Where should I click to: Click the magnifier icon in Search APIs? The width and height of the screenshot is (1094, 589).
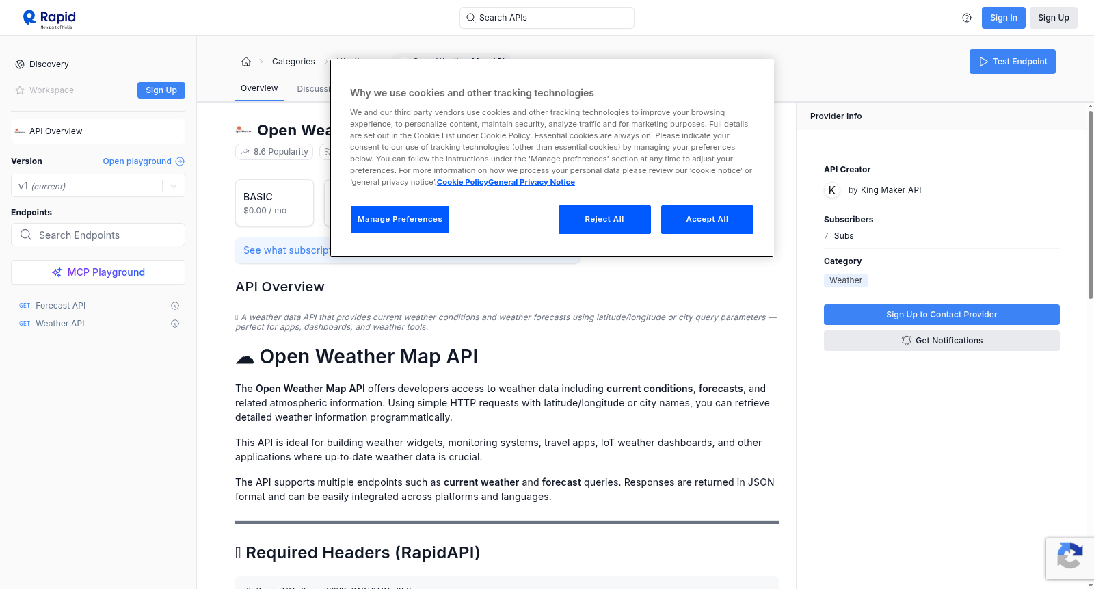click(x=470, y=18)
